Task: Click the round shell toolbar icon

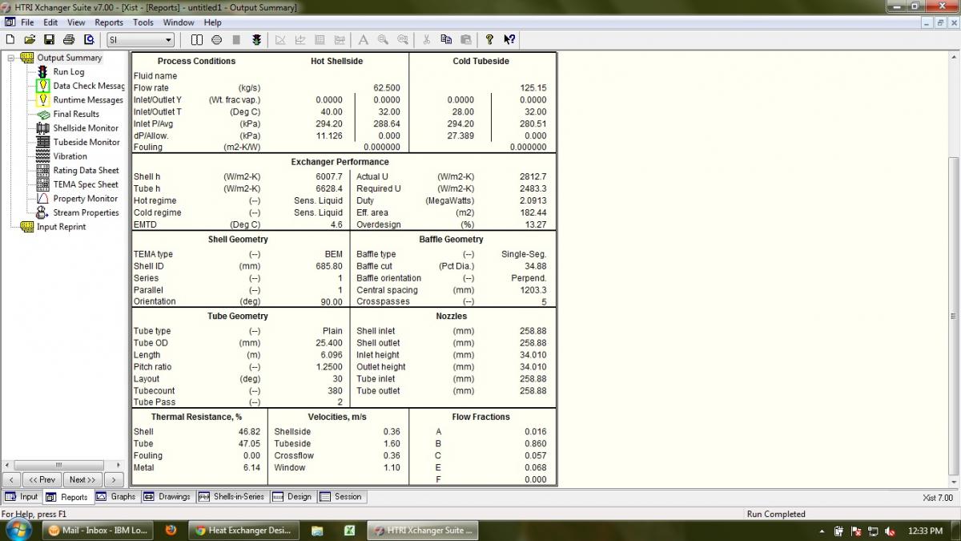Action: click(217, 39)
